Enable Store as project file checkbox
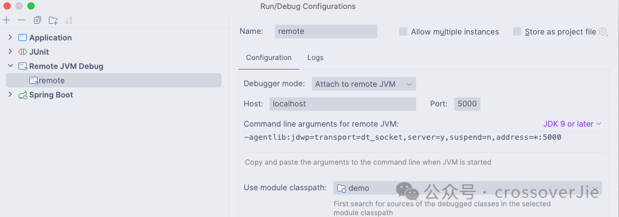Image resolution: width=619 pixels, height=217 pixels. 517,32
